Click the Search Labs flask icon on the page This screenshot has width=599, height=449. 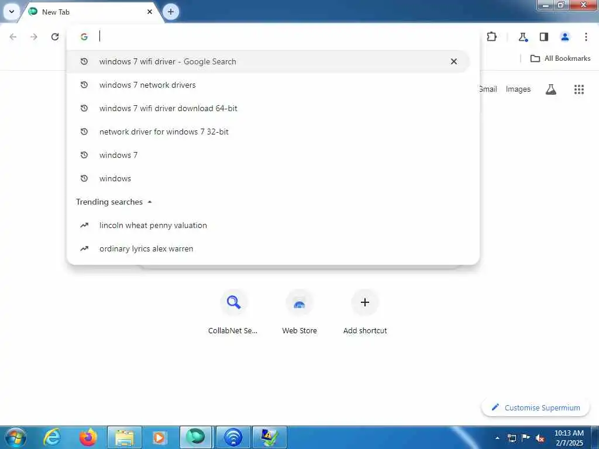tap(551, 89)
